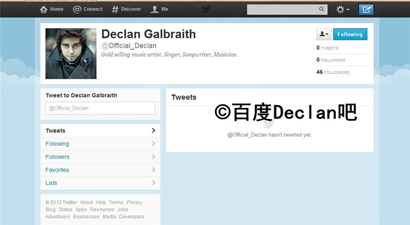
Task: Select Tweets in the sidebar list
Action: pyautogui.click(x=100, y=130)
